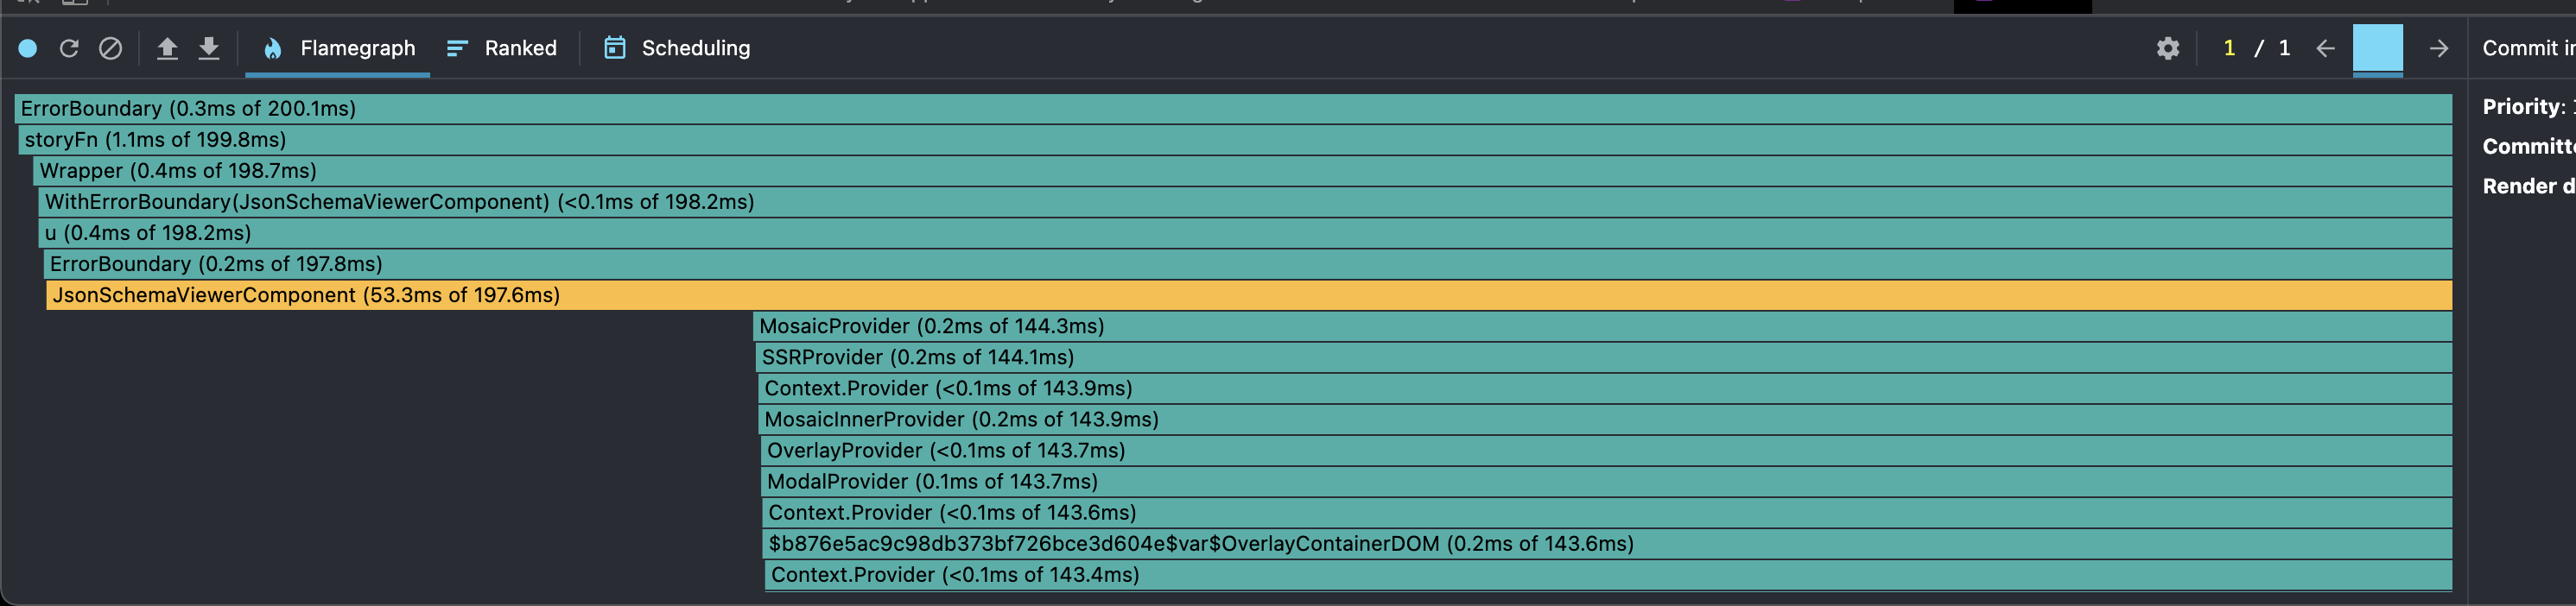Click the blue record profiling button
Image resolution: width=2576 pixels, height=606 pixels.
coord(28,48)
